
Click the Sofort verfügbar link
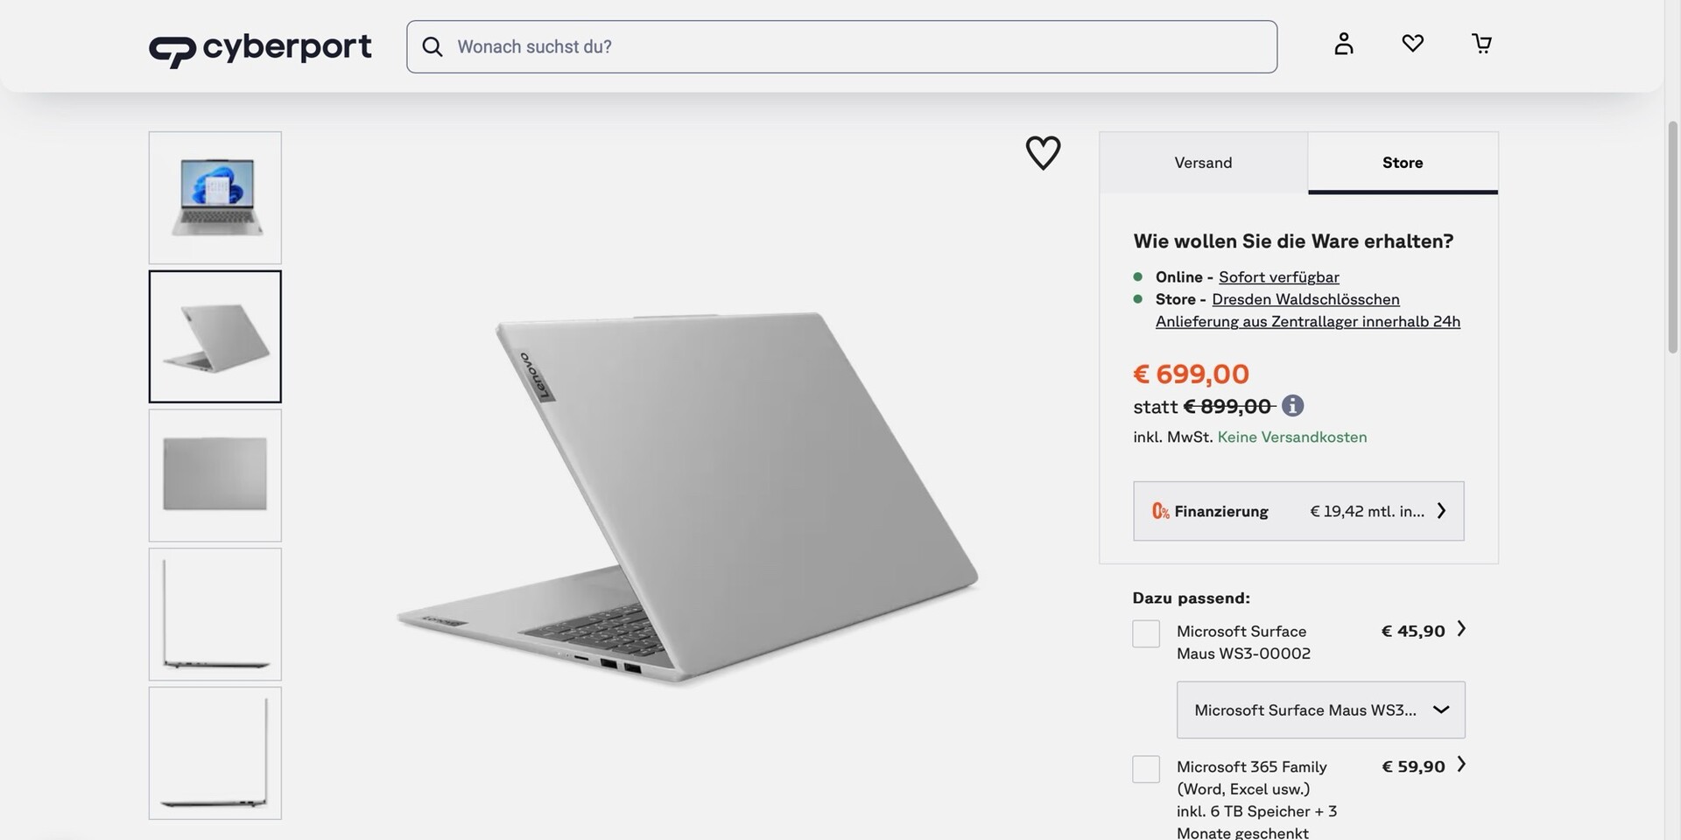1278,277
